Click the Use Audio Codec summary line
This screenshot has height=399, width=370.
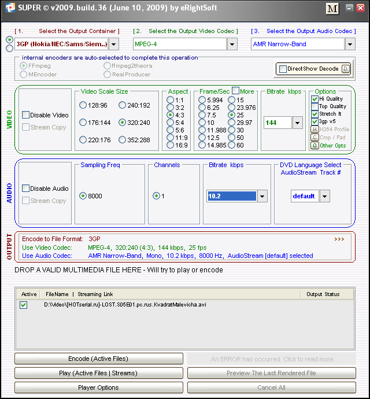click(168, 256)
